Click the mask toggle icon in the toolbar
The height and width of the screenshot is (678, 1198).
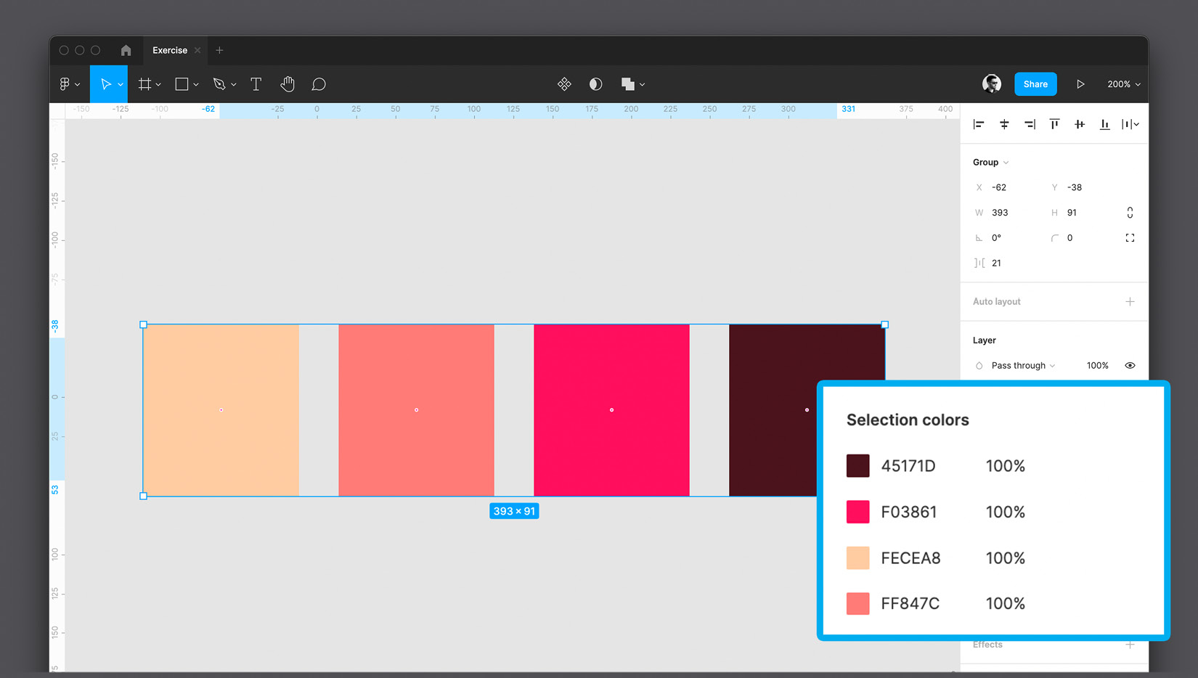click(595, 83)
